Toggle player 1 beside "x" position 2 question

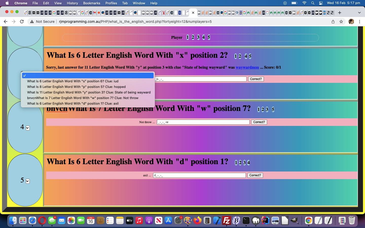pos(235,56)
